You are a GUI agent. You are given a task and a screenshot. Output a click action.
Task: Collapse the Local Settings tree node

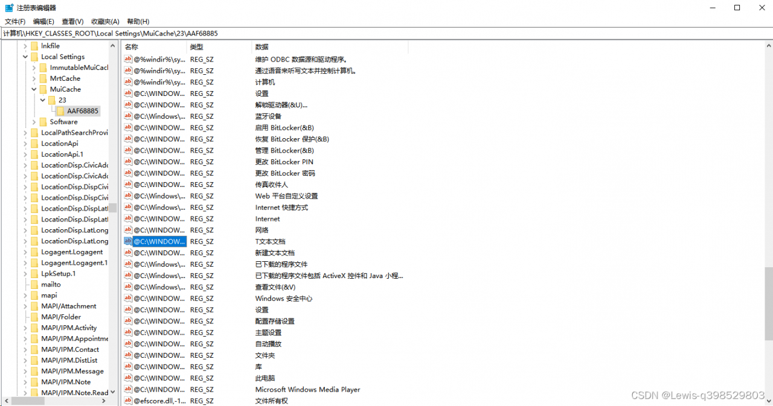pyautogui.click(x=25, y=57)
